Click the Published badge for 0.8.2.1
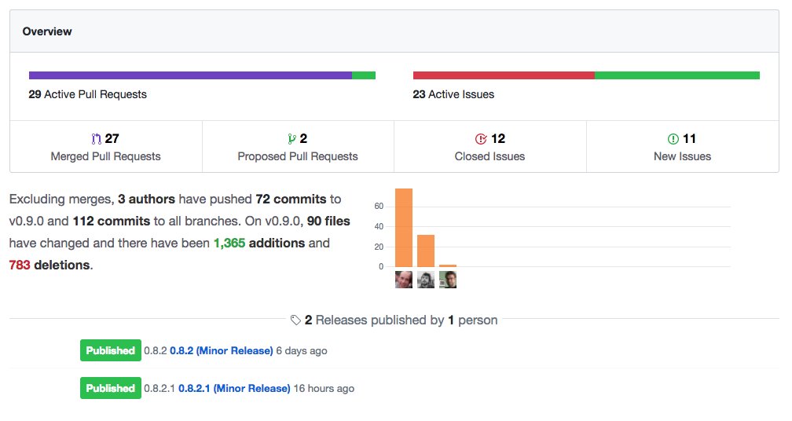 pyautogui.click(x=111, y=388)
